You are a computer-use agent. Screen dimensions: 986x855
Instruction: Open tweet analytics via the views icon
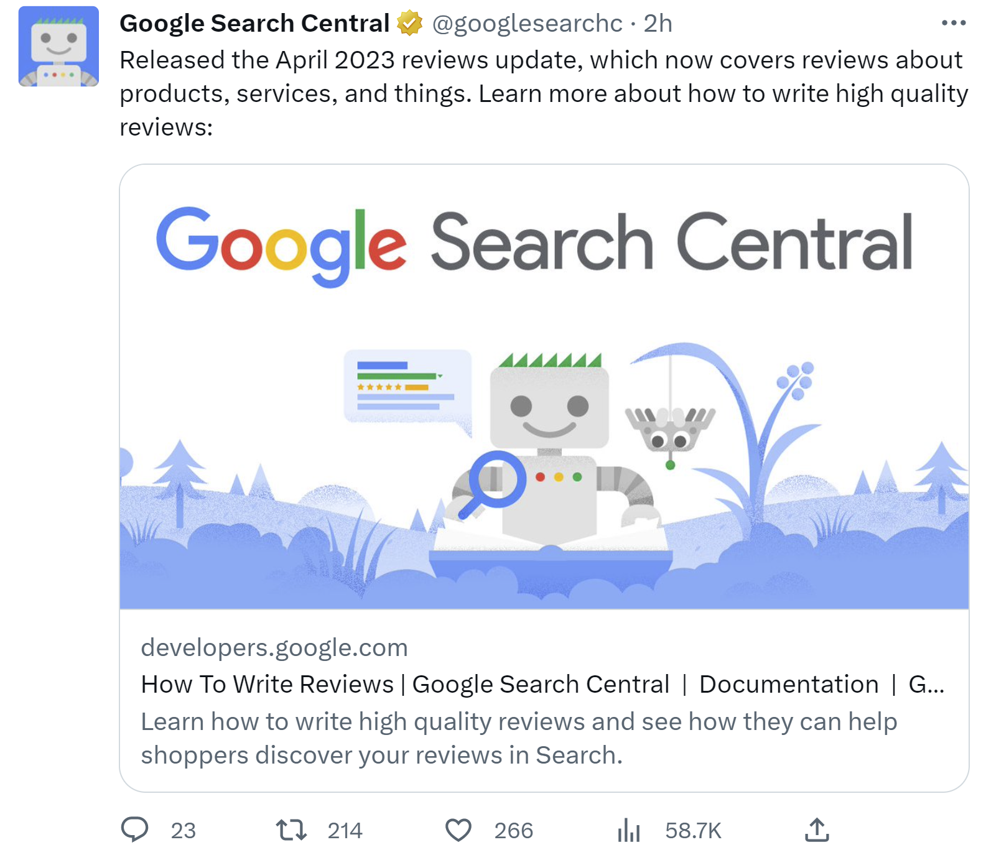pyautogui.click(x=628, y=830)
